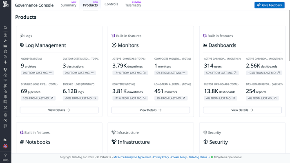Open the user avatar account icon

(5, 146)
